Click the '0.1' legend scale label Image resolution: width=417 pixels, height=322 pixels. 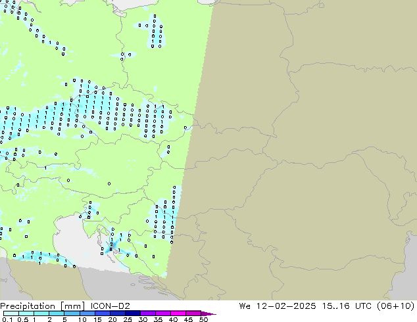[7, 319]
